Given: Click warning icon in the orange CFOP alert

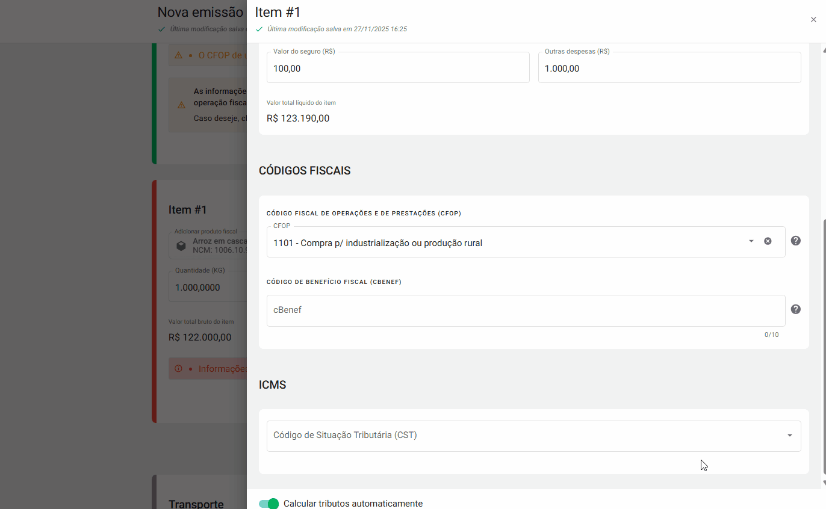Looking at the screenshot, I should click(x=178, y=55).
